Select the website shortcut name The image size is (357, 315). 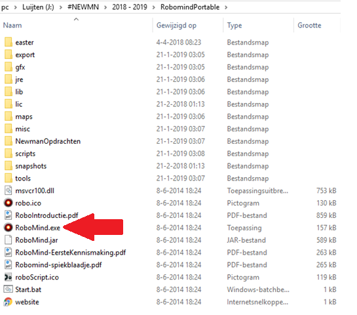pos(27,302)
